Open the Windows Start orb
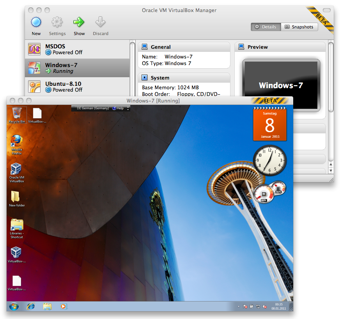This screenshot has width=340, height=319. [14, 307]
